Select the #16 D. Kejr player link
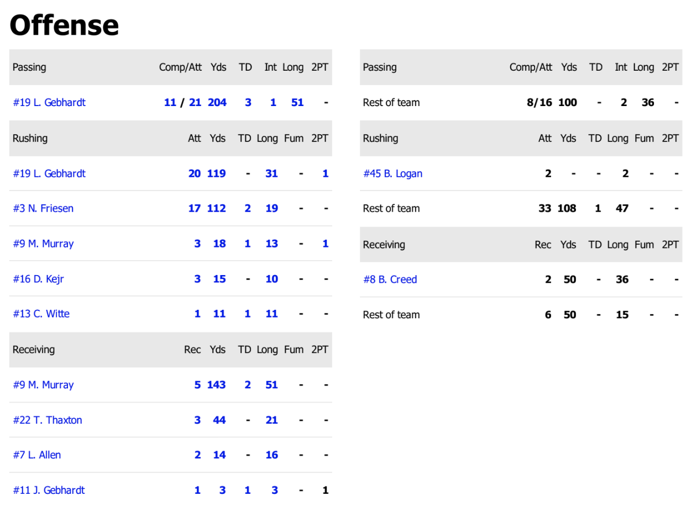The width and height of the screenshot is (691, 517). pyautogui.click(x=38, y=279)
